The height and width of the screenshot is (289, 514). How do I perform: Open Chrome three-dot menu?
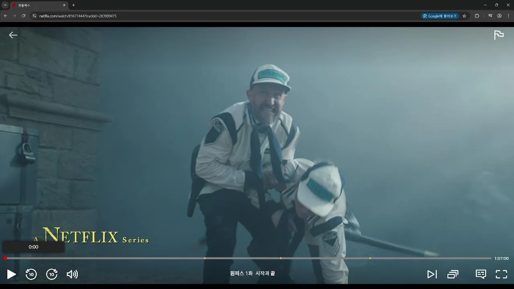click(509, 16)
